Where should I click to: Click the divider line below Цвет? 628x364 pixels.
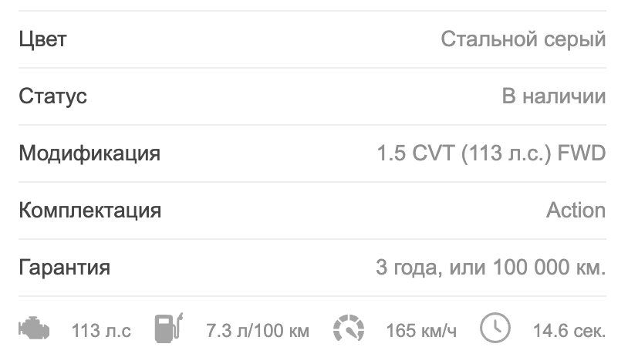tap(312, 68)
